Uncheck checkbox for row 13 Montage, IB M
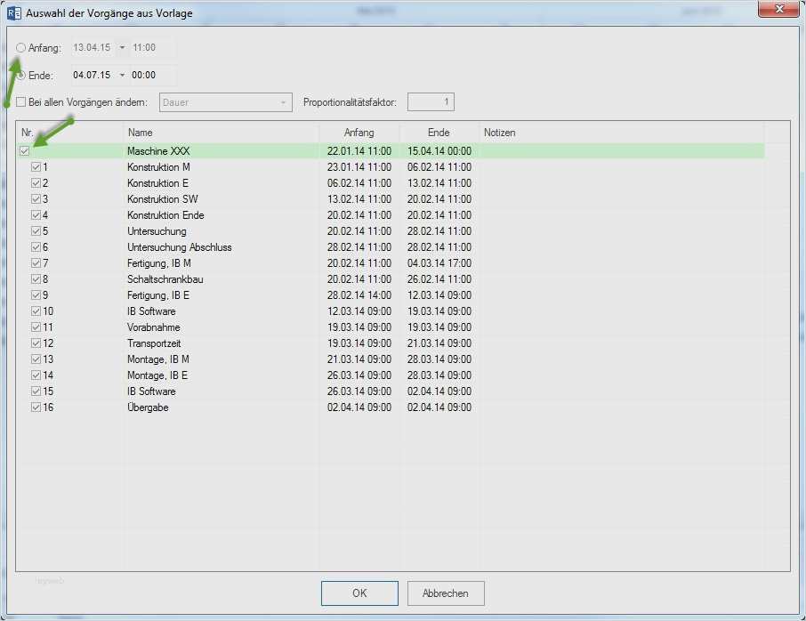806x621 pixels. point(36,359)
